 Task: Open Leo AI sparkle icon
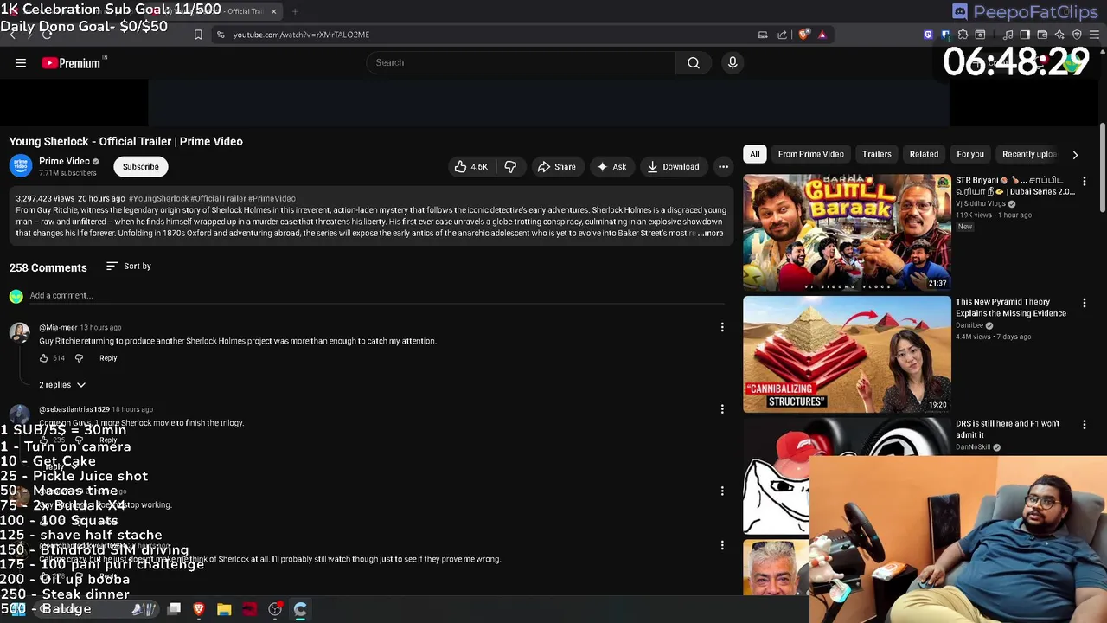click(1059, 35)
